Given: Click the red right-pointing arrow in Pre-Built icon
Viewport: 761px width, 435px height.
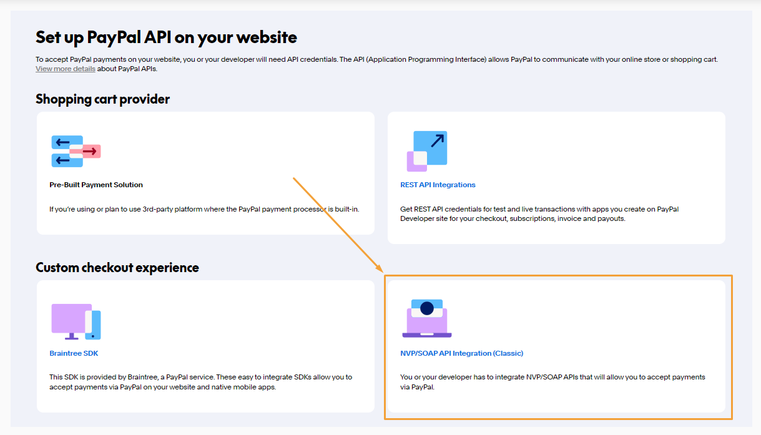Looking at the screenshot, I should [91, 151].
